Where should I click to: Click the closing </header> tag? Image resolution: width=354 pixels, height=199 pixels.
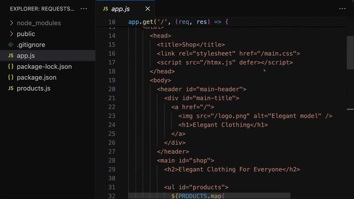[173, 151]
